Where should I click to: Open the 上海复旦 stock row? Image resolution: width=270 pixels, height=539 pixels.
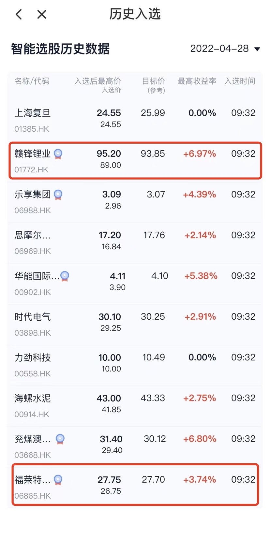pos(33,113)
